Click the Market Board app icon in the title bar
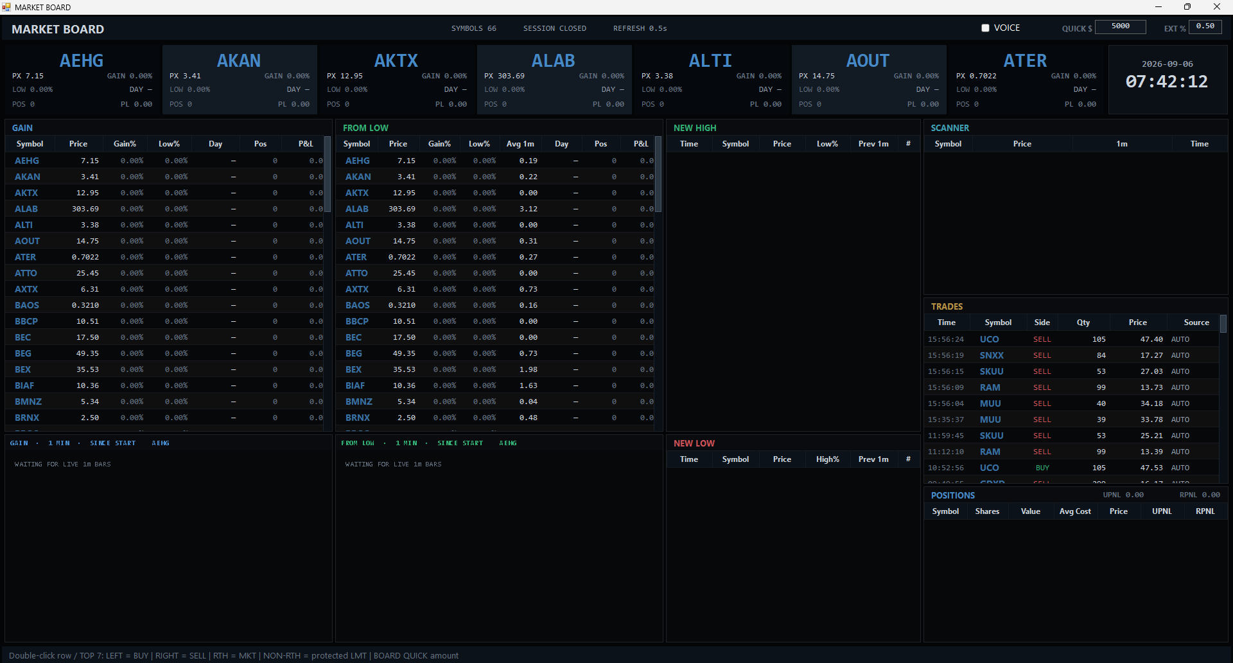 tap(6, 7)
